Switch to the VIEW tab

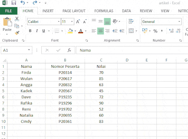tap(165, 11)
